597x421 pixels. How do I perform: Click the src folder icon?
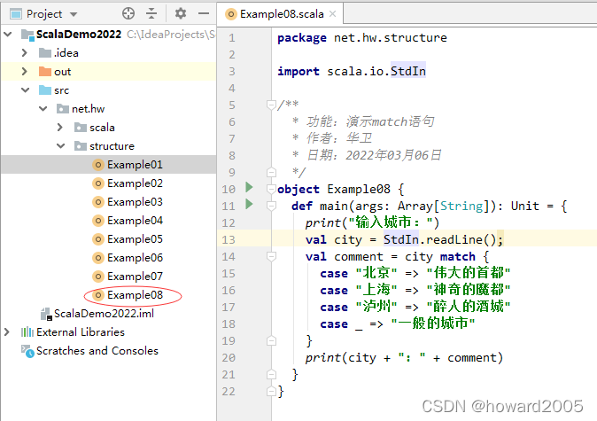tap(45, 90)
